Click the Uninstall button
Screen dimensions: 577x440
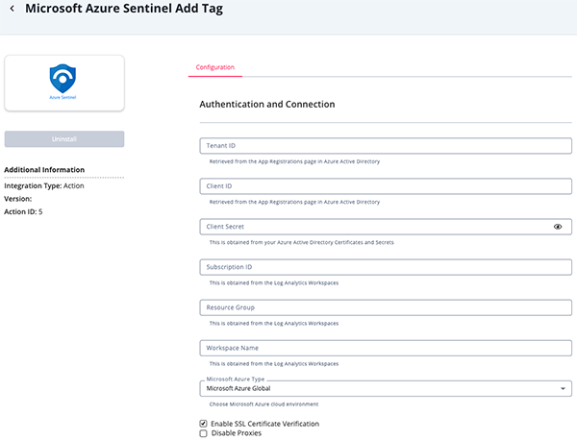(x=64, y=139)
